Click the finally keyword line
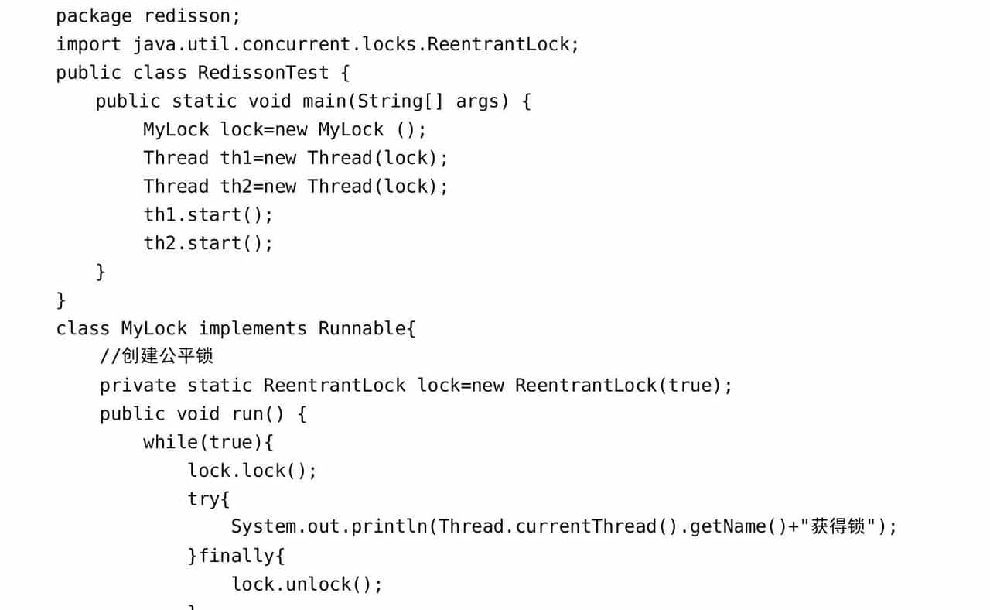Image resolution: width=990 pixels, height=610 pixels. (x=236, y=556)
